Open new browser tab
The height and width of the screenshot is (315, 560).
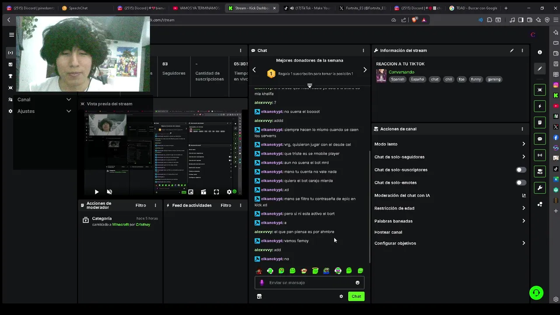tap(506, 8)
